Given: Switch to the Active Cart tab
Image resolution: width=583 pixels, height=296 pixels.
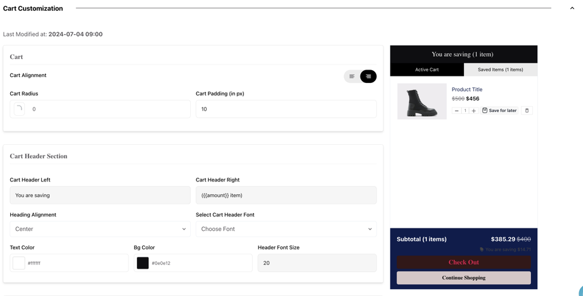Looking at the screenshot, I should tap(426, 70).
